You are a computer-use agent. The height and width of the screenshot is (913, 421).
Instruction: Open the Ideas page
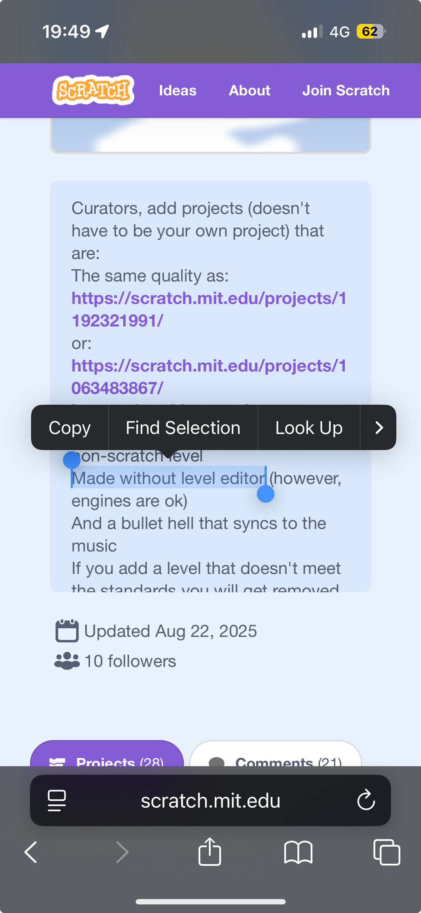pos(177,90)
